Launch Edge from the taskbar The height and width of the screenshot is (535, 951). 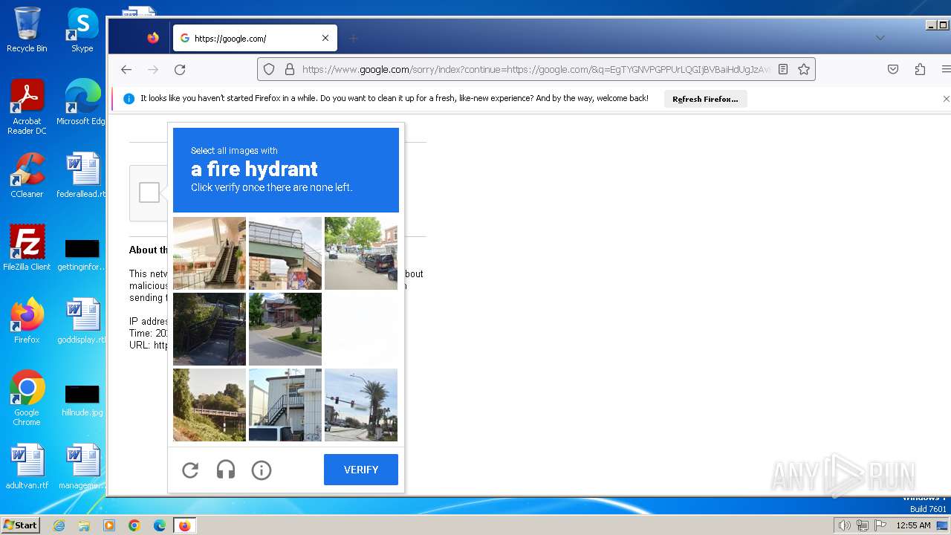[160, 525]
